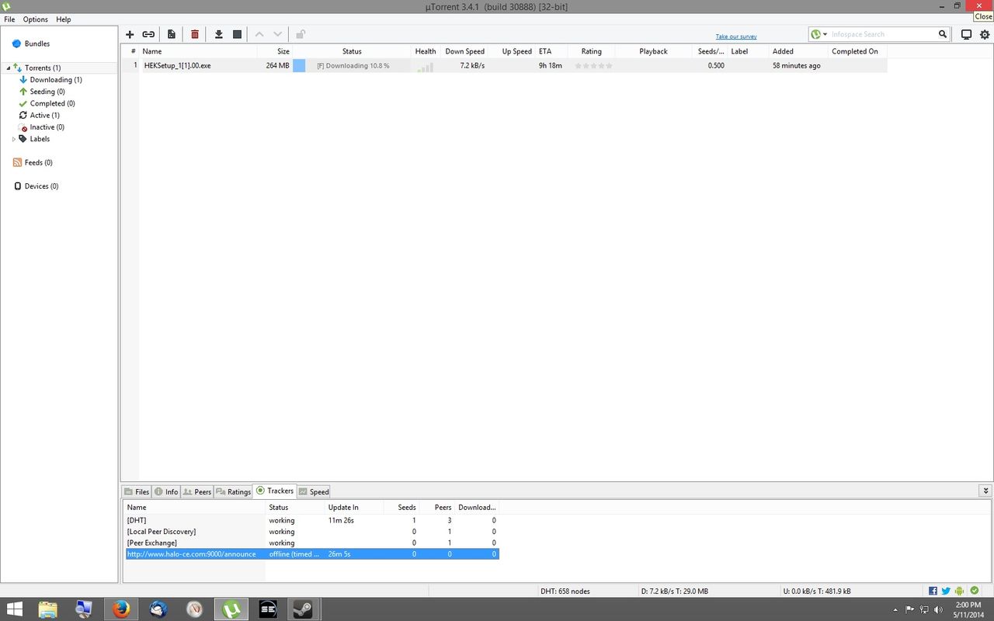Click the Add Torrent from URL link icon

(x=148, y=34)
